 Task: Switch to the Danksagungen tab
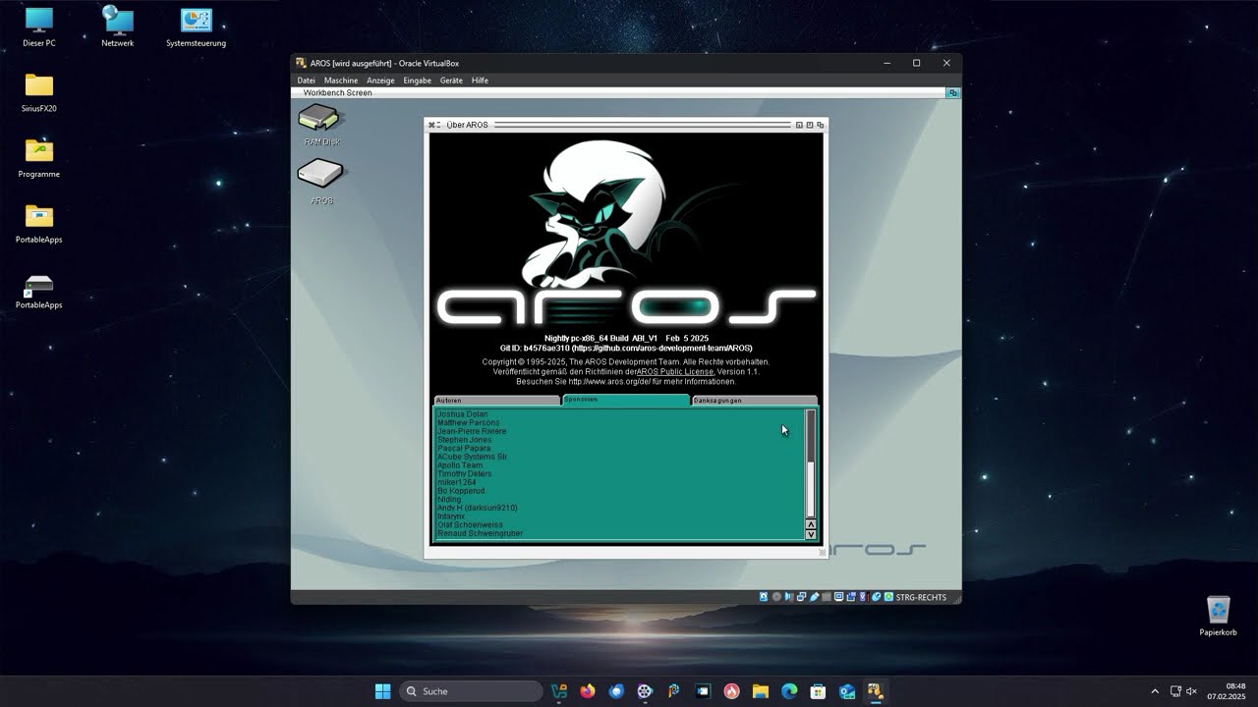(x=755, y=401)
